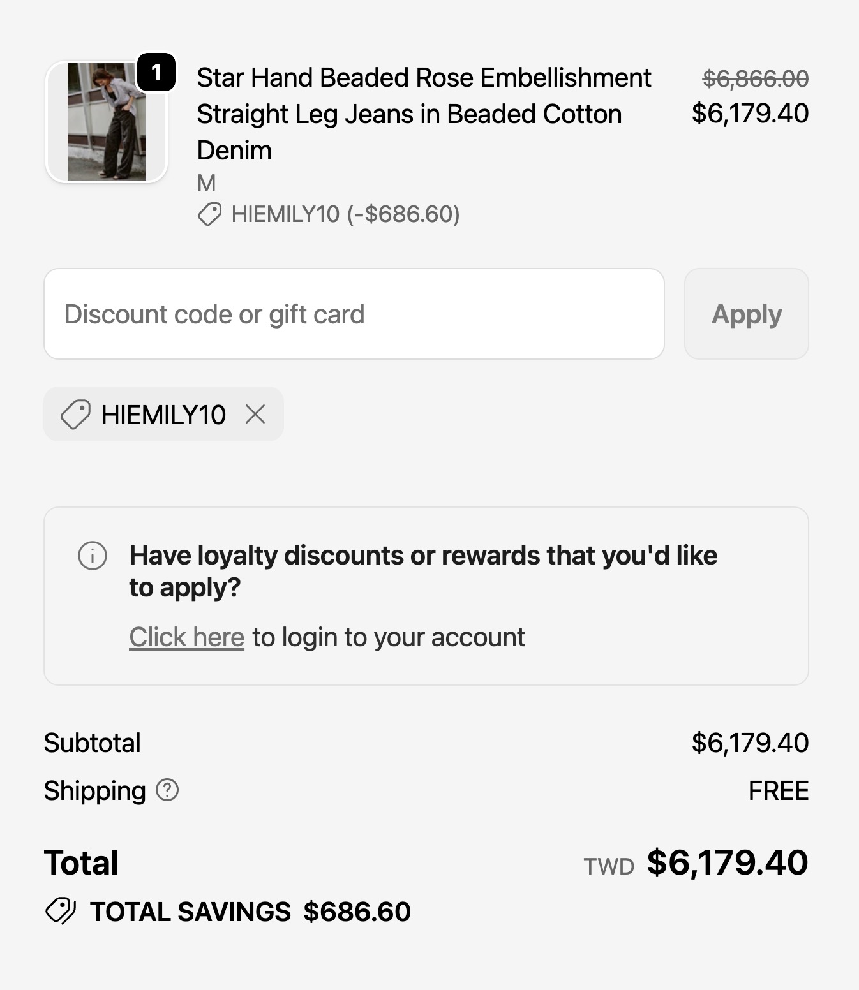Click the tags icon next to Total Savings
The width and height of the screenshot is (859, 990).
coord(61,911)
